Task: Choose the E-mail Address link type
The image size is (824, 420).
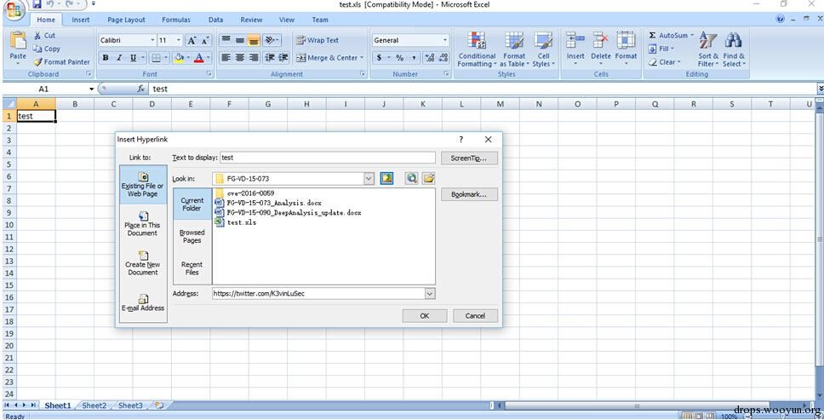Action: tap(143, 302)
